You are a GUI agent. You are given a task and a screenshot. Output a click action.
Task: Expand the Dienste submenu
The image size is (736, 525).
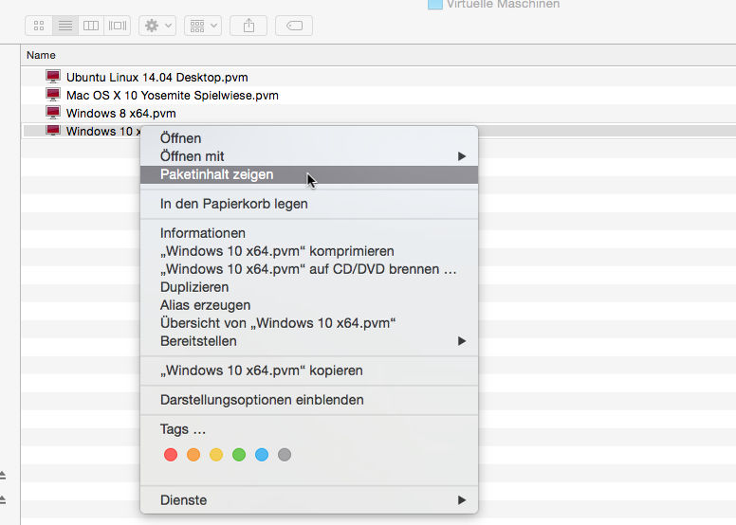click(x=309, y=500)
